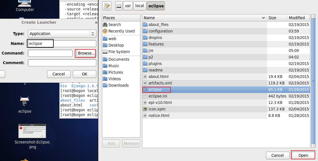This screenshot has width=318, height=161.
Task: Click Cancel in Create Launcher
Action: [x=59, y=74]
